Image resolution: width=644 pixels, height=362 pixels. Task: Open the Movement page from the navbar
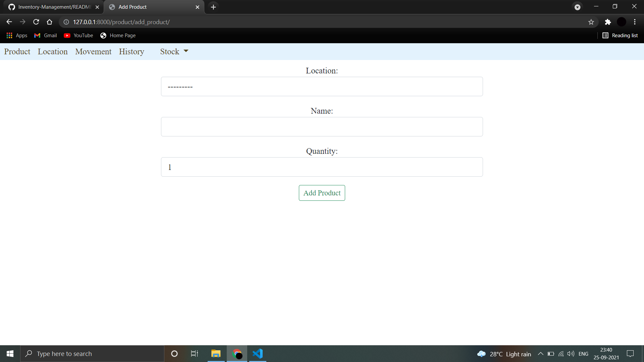point(93,51)
